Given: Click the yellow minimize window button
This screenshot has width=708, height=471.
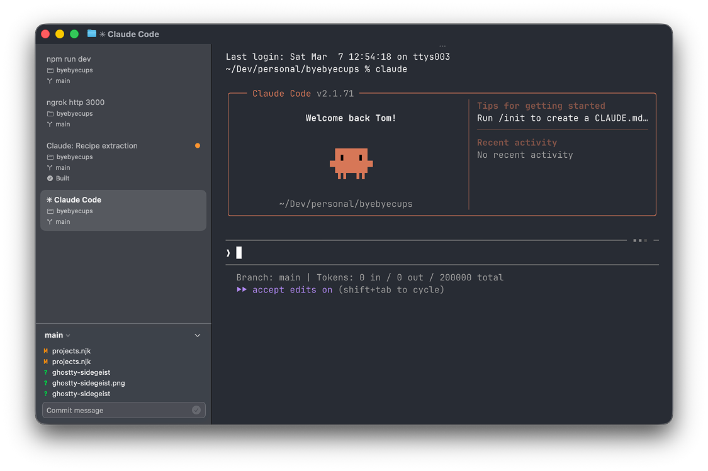Looking at the screenshot, I should tap(60, 34).
